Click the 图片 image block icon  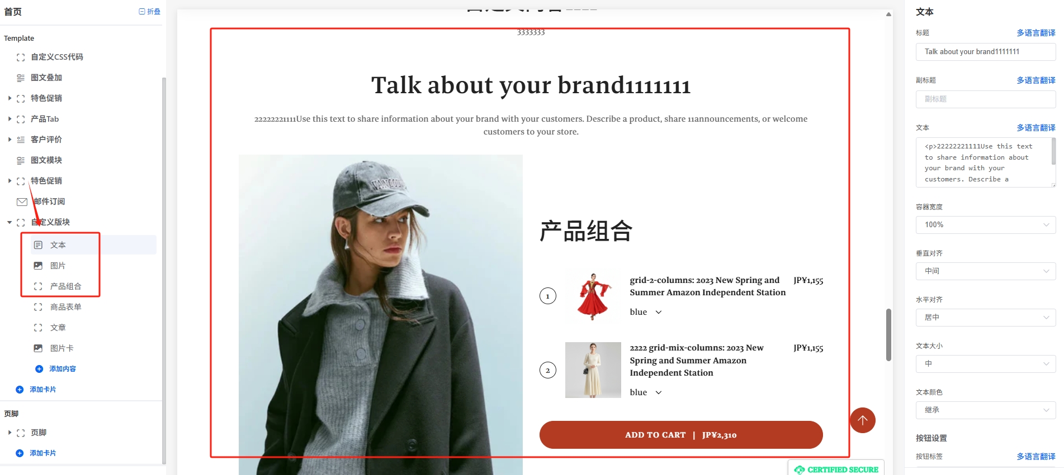38,266
